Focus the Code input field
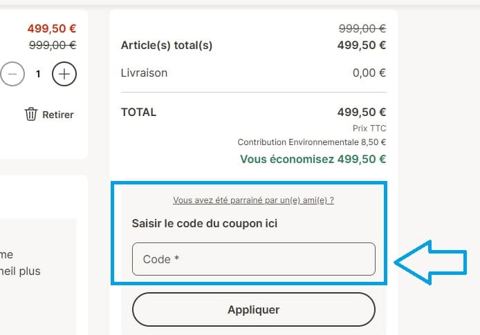 [x=253, y=259]
